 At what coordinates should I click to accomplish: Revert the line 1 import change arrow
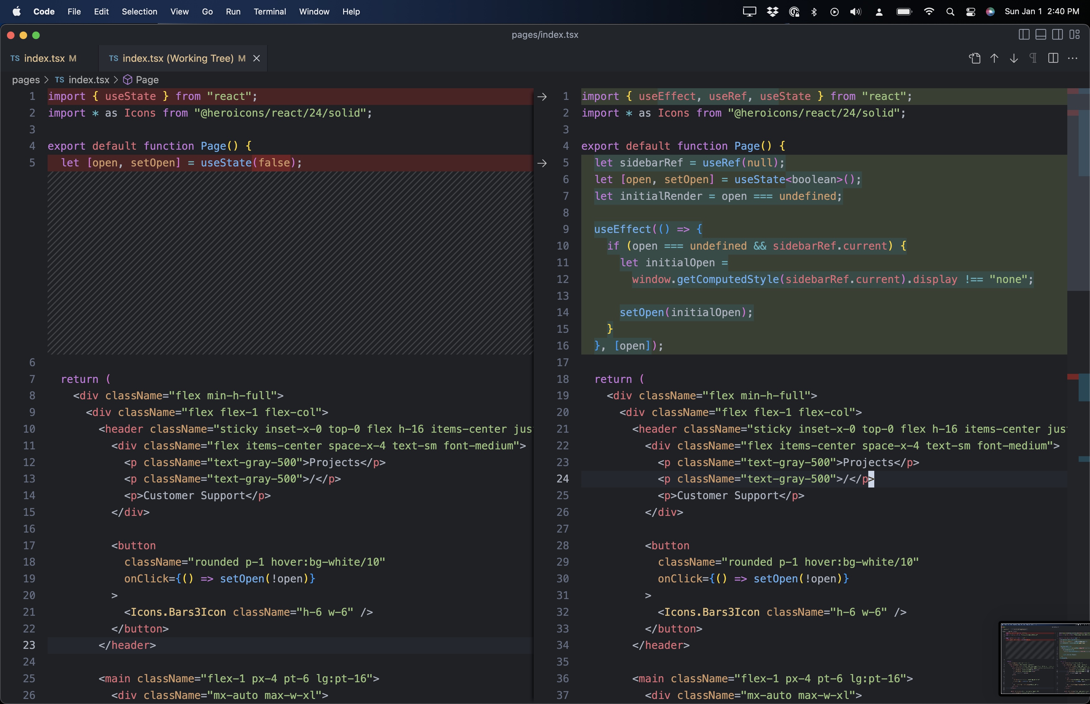(x=542, y=96)
